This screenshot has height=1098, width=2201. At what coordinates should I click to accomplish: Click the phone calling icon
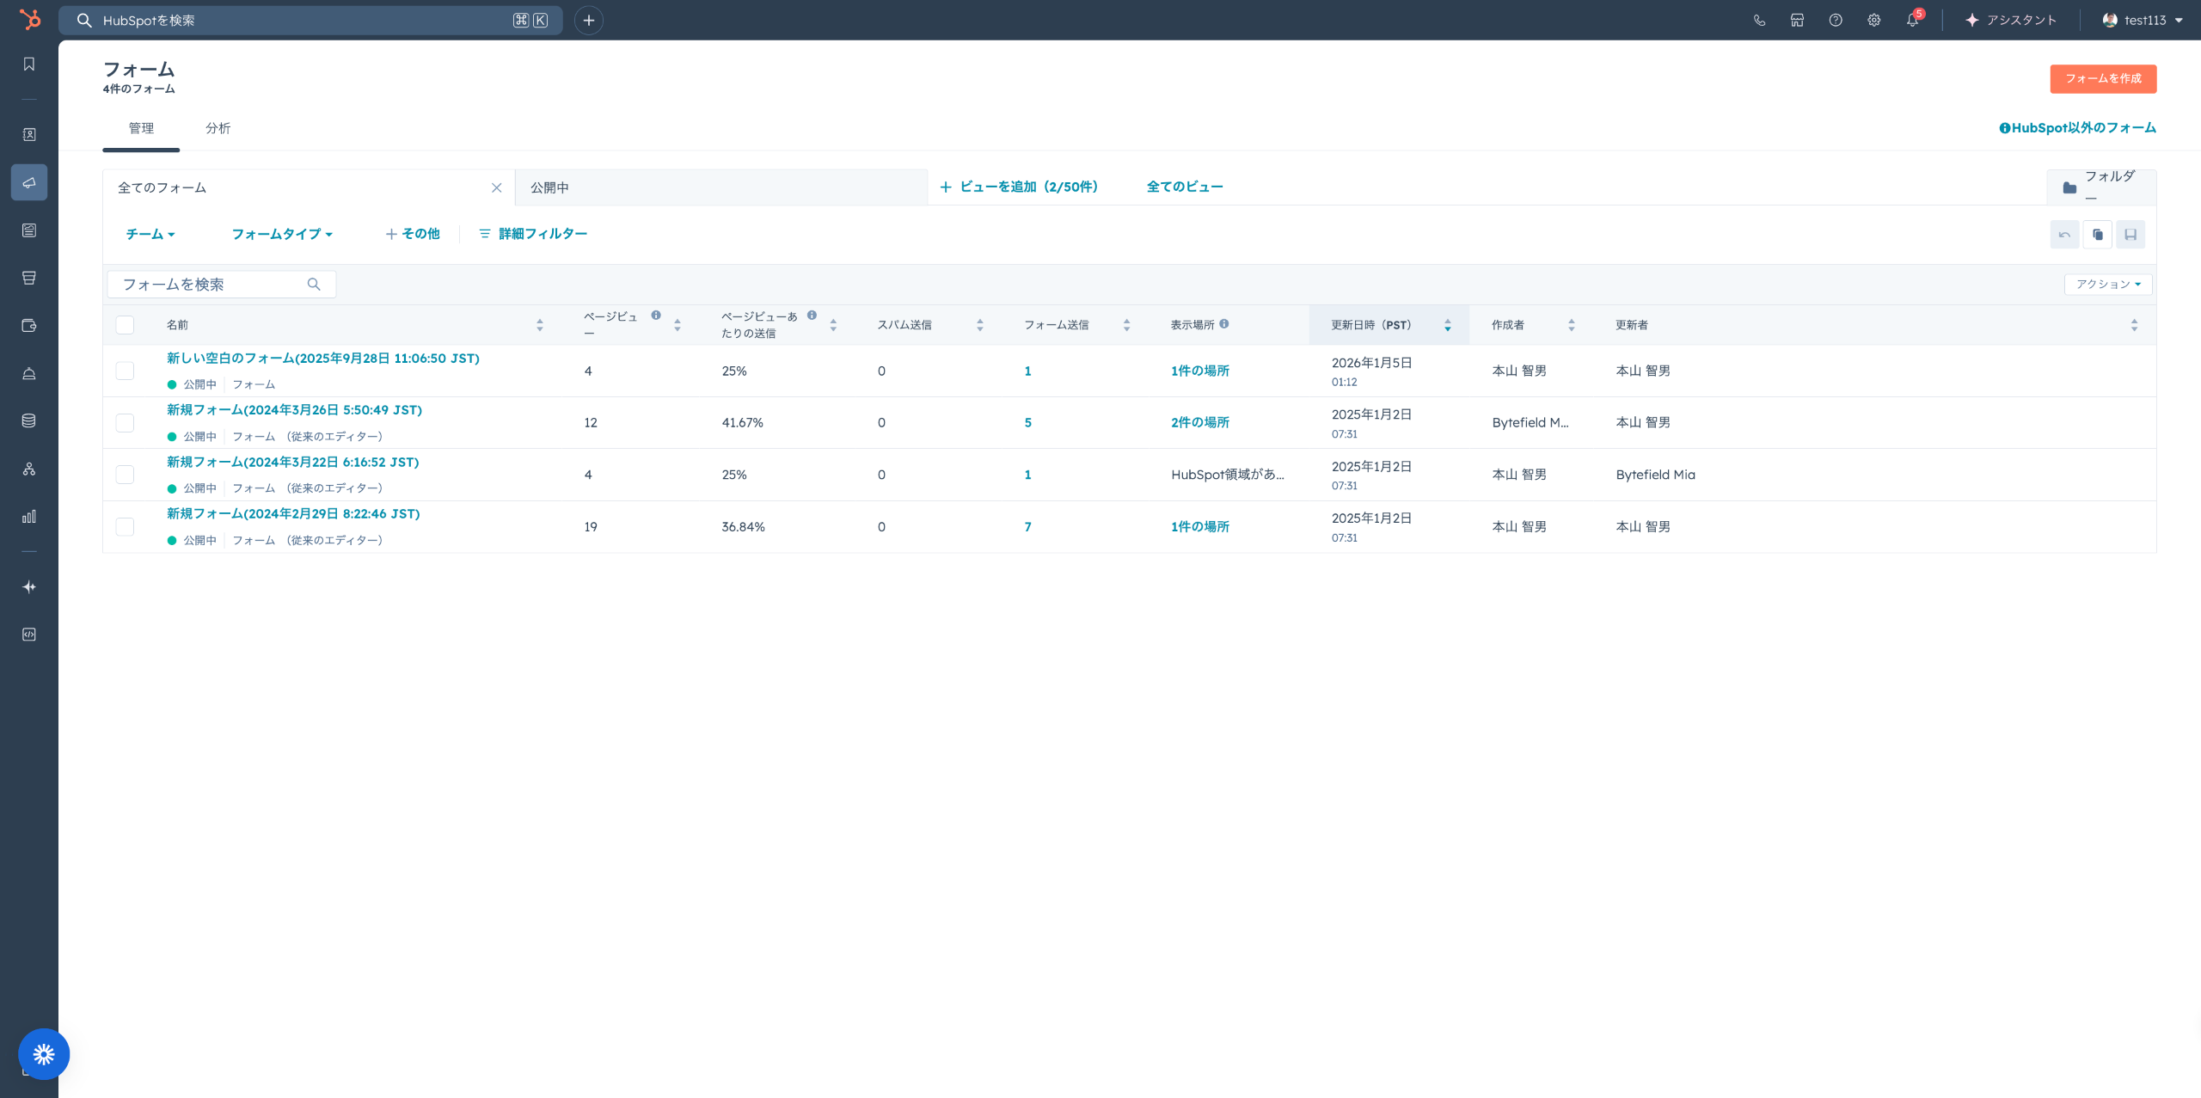pyautogui.click(x=1759, y=20)
